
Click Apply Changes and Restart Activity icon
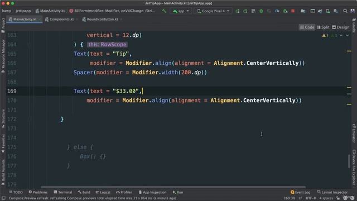click(x=245, y=11)
